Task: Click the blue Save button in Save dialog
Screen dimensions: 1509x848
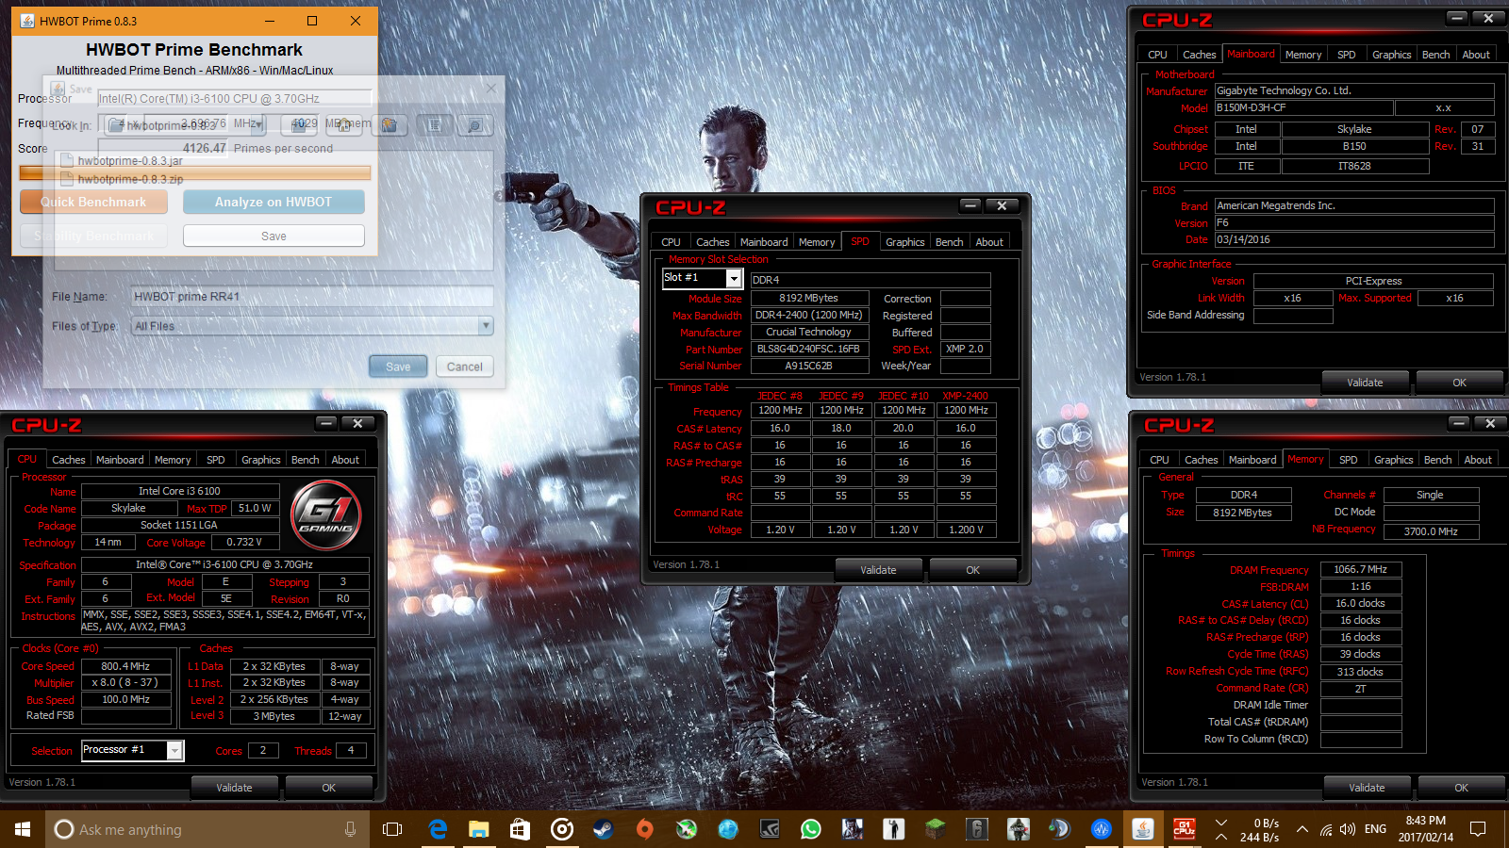Action: coord(398,367)
